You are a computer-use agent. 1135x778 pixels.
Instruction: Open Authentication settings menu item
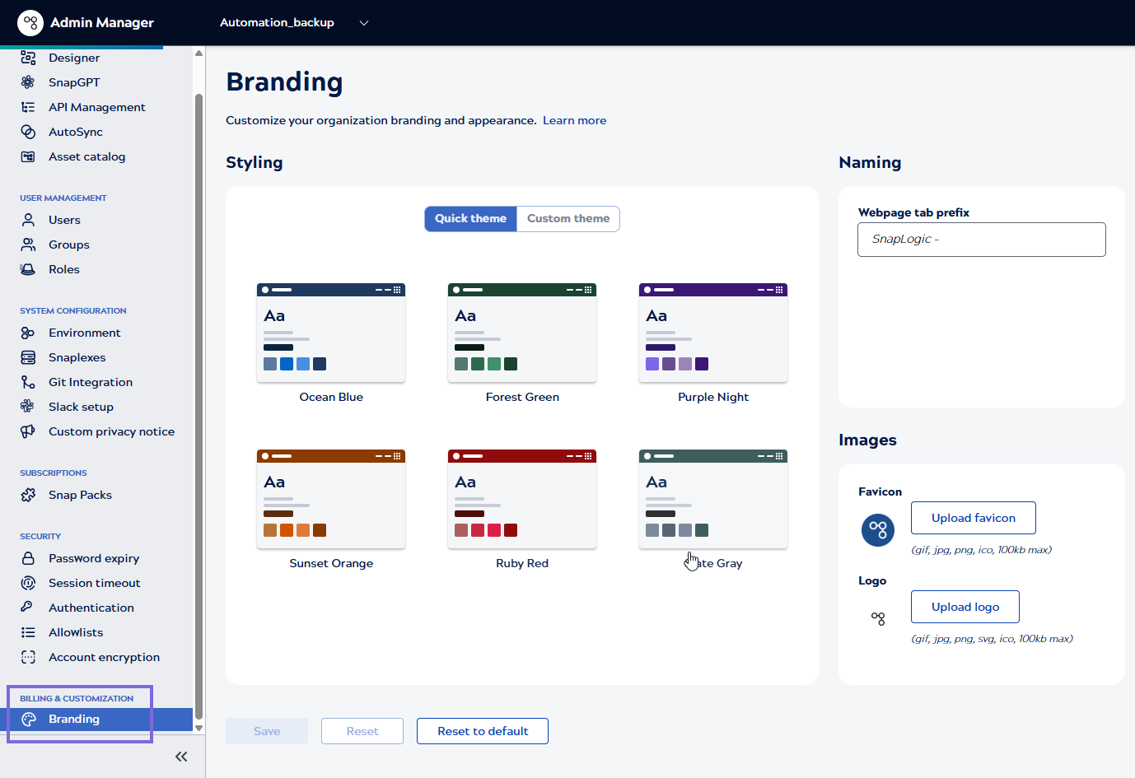[x=91, y=608]
